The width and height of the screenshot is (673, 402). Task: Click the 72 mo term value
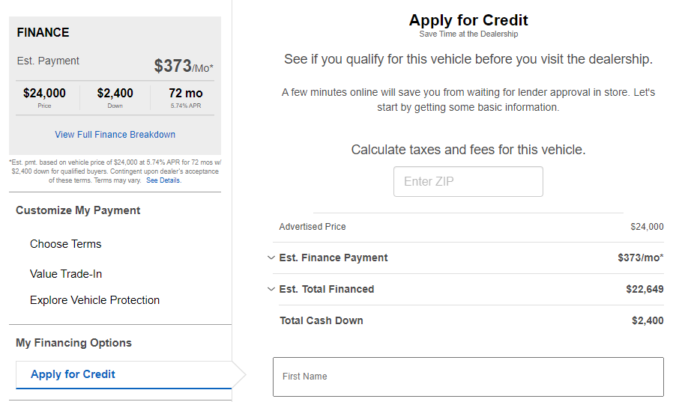click(185, 94)
